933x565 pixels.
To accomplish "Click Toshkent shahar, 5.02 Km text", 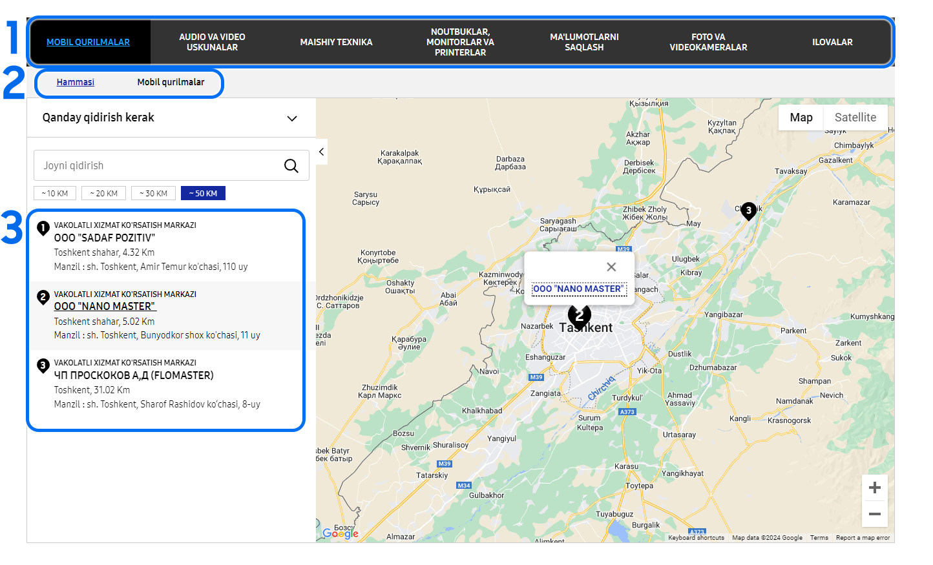I will coord(104,322).
